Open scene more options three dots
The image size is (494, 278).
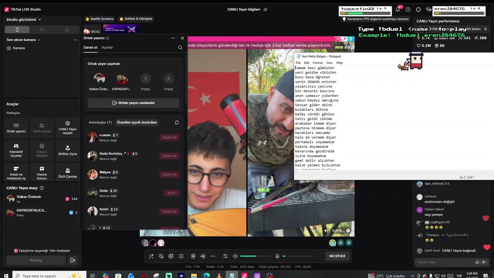75,40
